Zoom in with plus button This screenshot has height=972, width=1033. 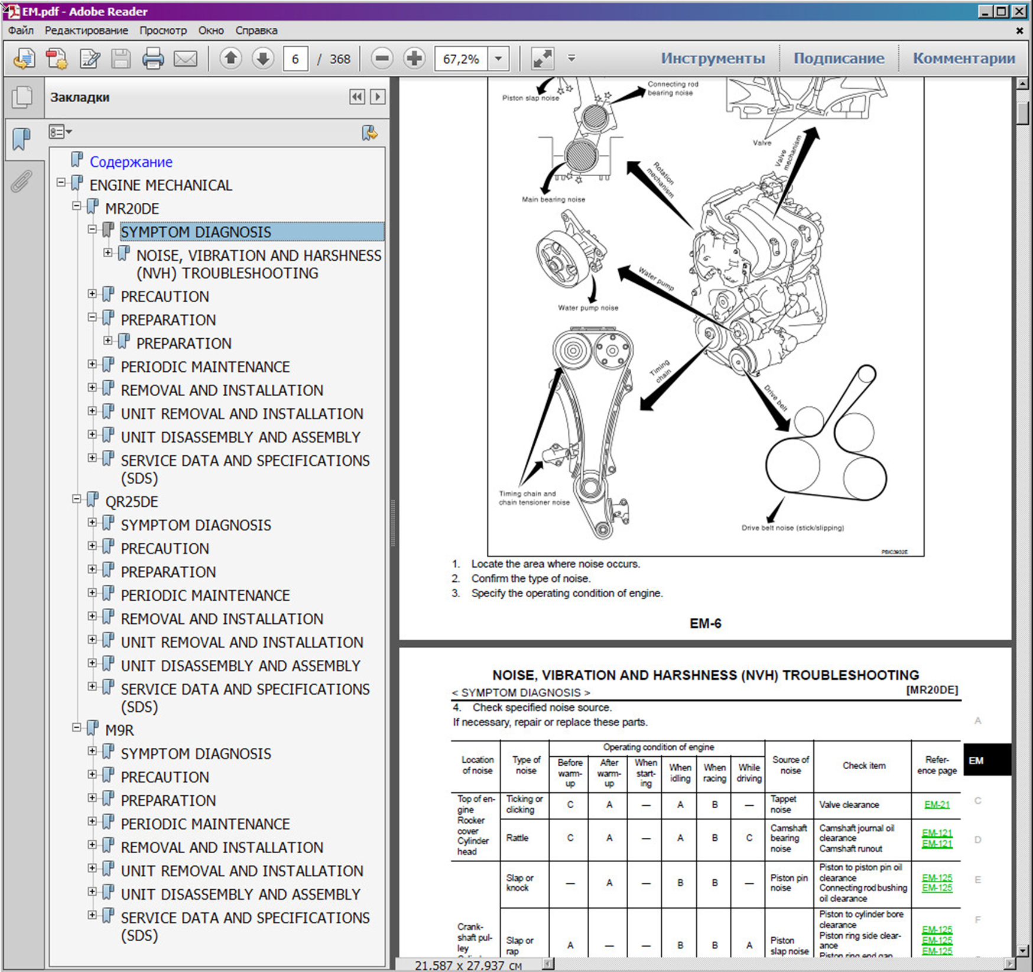click(x=414, y=59)
